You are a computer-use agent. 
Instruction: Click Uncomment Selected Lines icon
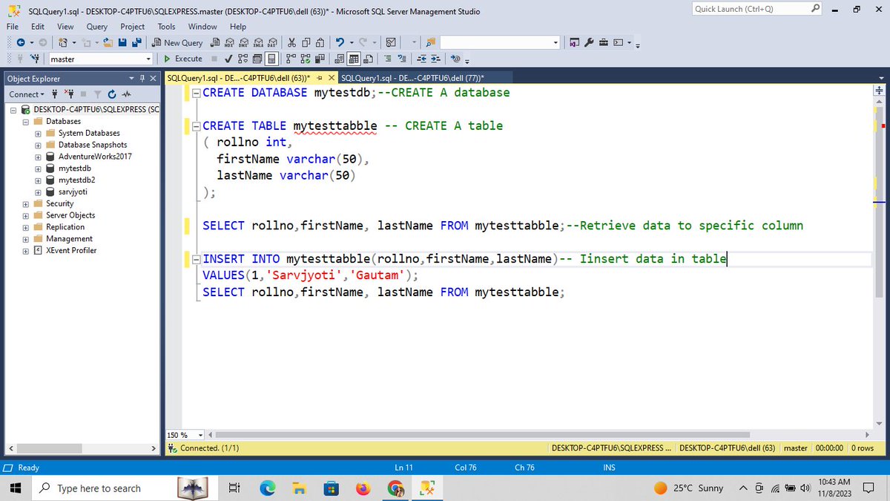coord(402,59)
